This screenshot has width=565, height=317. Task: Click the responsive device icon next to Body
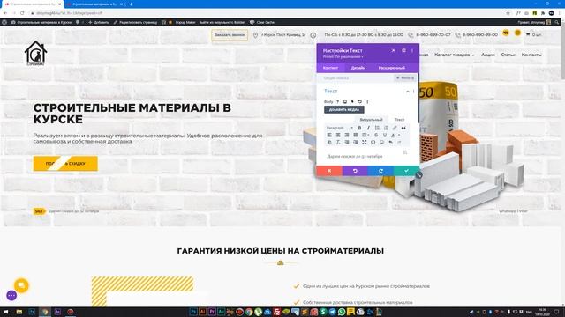click(x=345, y=102)
